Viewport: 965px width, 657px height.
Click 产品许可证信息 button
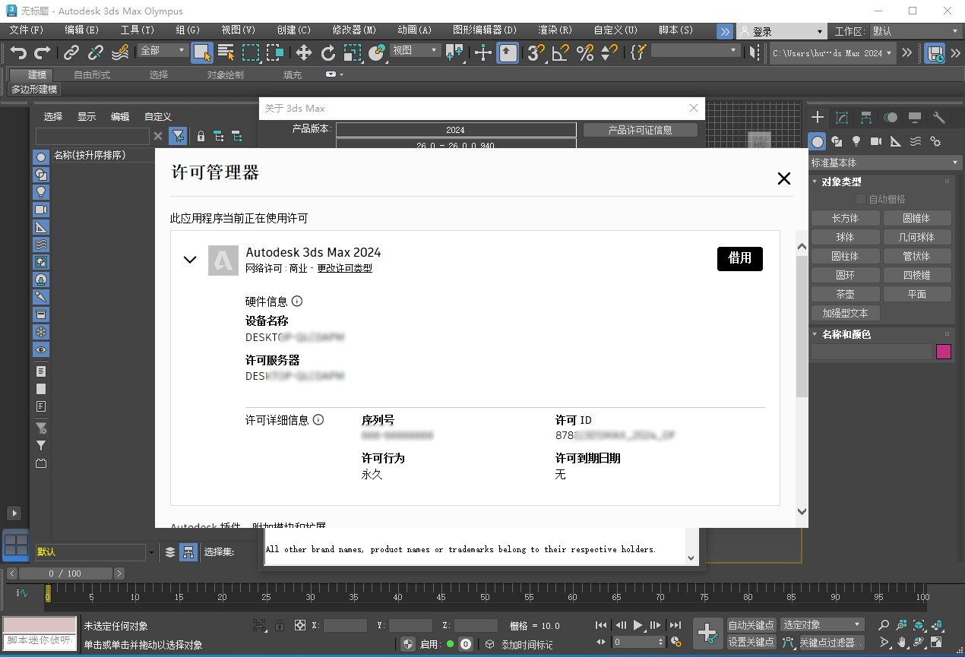pos(641,130)
